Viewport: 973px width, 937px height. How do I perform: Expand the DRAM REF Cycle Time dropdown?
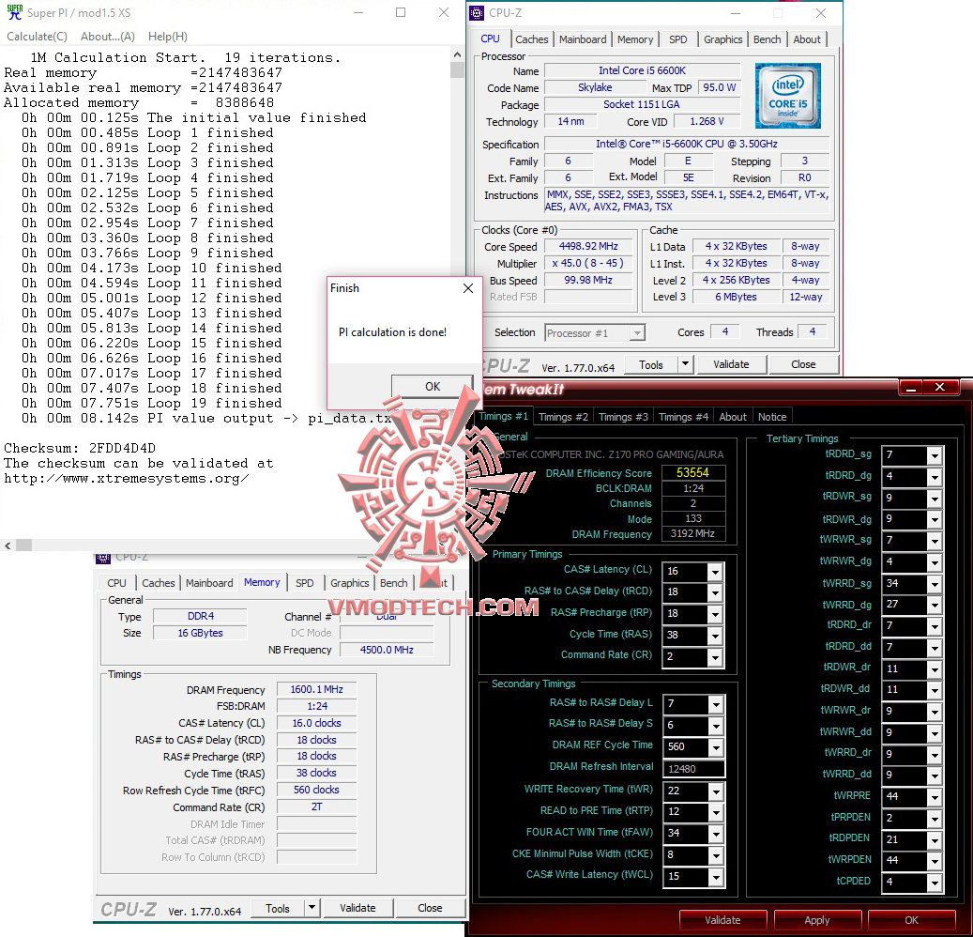(x=716, y=747)
